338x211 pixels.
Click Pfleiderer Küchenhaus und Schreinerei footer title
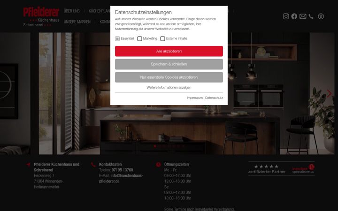(56, 167)
